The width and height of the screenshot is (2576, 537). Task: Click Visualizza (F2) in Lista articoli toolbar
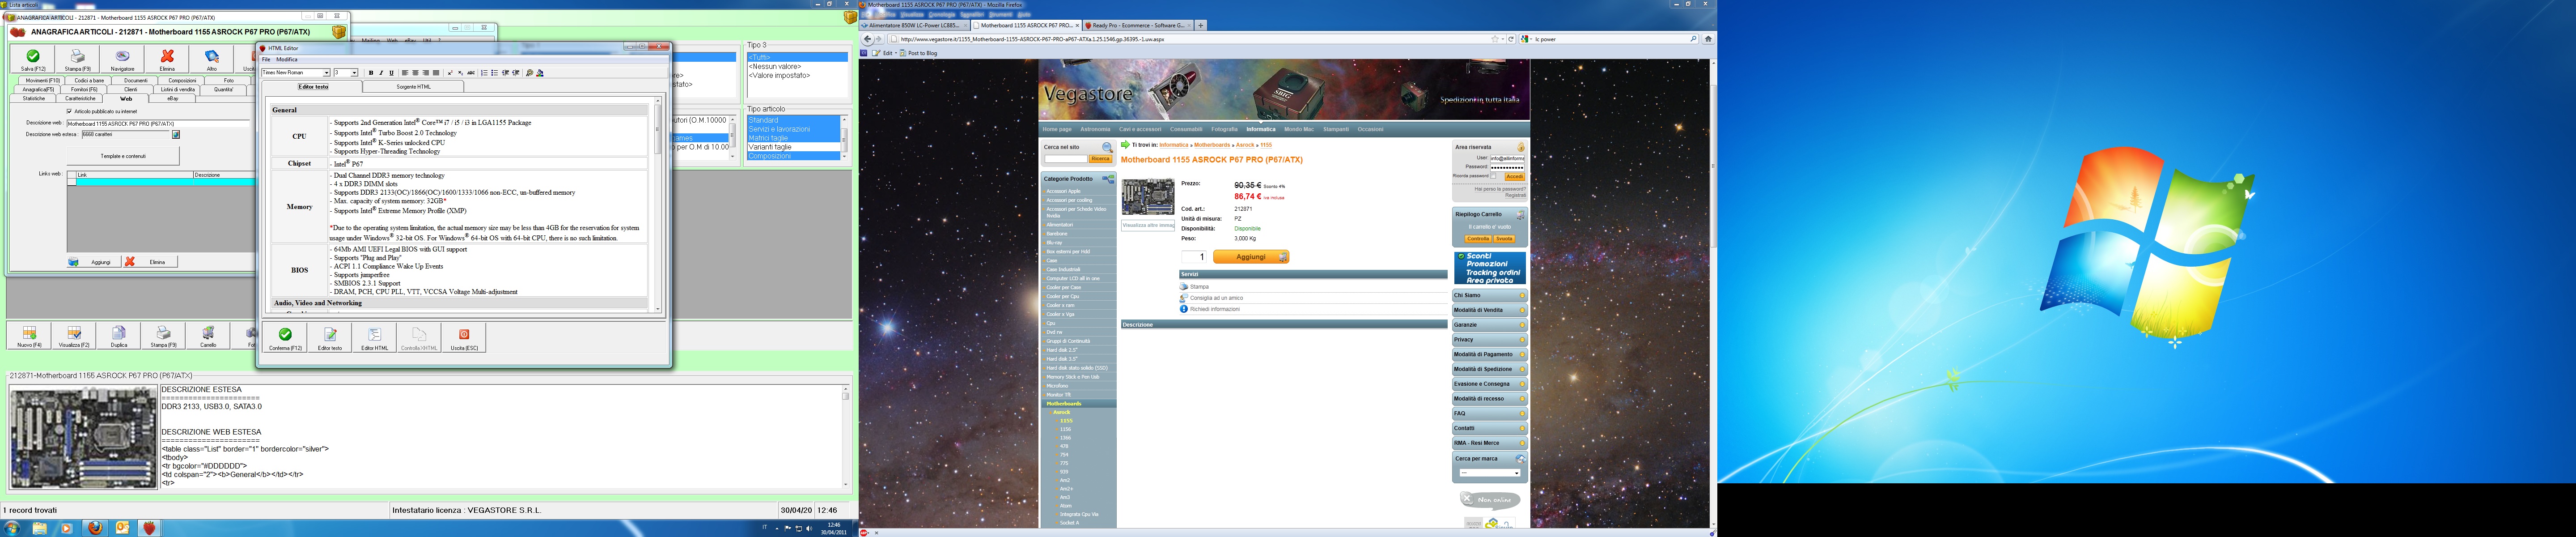pos(74,336)
